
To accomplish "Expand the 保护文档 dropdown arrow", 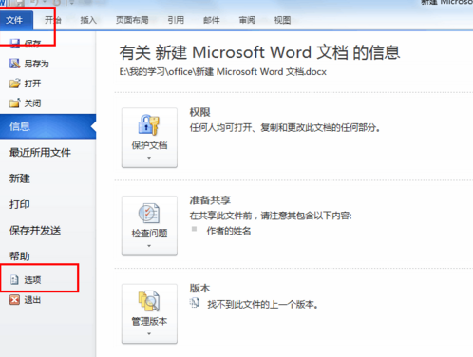I will point(149,158).
